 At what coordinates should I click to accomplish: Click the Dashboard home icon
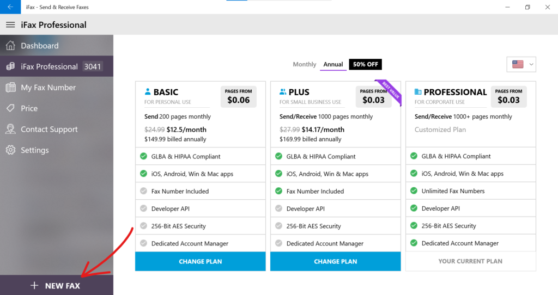11,46
